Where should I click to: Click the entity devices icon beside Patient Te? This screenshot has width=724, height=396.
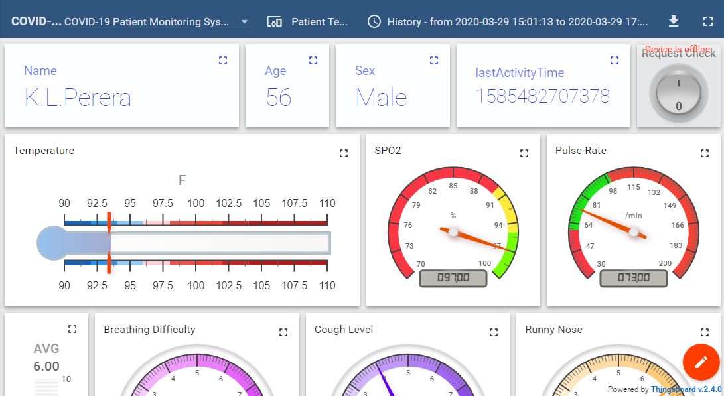click(x=274, y=22)
